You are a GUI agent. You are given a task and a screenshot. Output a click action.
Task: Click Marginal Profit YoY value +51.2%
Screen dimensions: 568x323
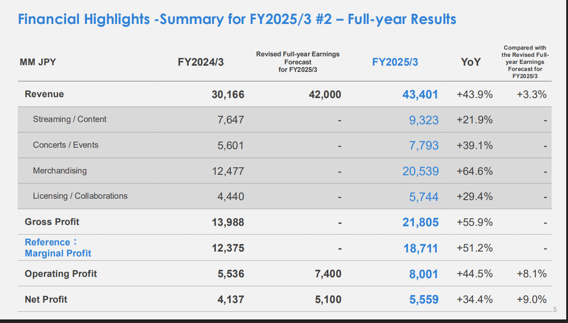pyautogui.click(x=475, y=248)
